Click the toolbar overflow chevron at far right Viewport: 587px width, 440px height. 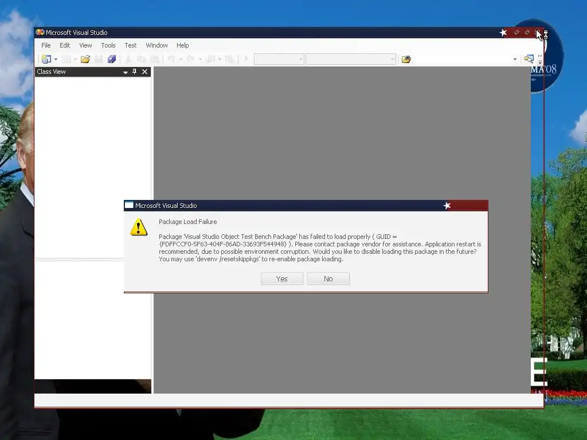pos(540,59)
